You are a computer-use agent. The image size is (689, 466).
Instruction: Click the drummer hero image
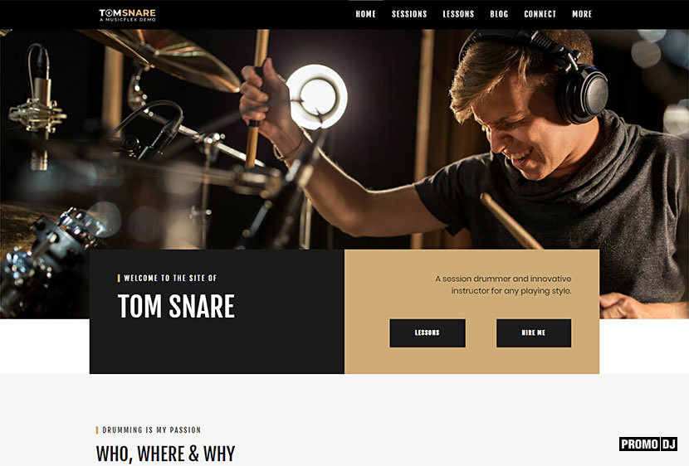344,139
